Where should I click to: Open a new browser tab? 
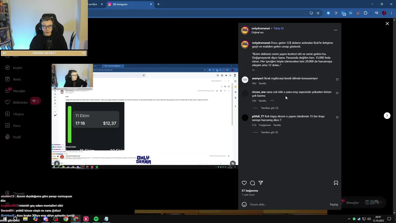(x=158, y=4)
